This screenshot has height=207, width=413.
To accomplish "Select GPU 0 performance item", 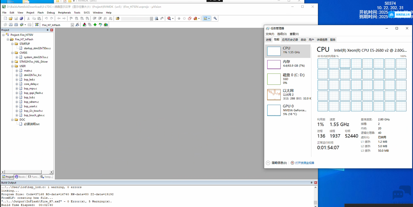I will 288,110.
